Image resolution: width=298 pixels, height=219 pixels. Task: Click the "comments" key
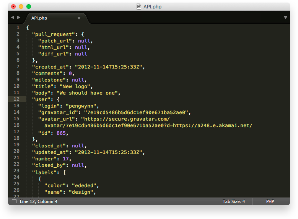tap(47, 74)
